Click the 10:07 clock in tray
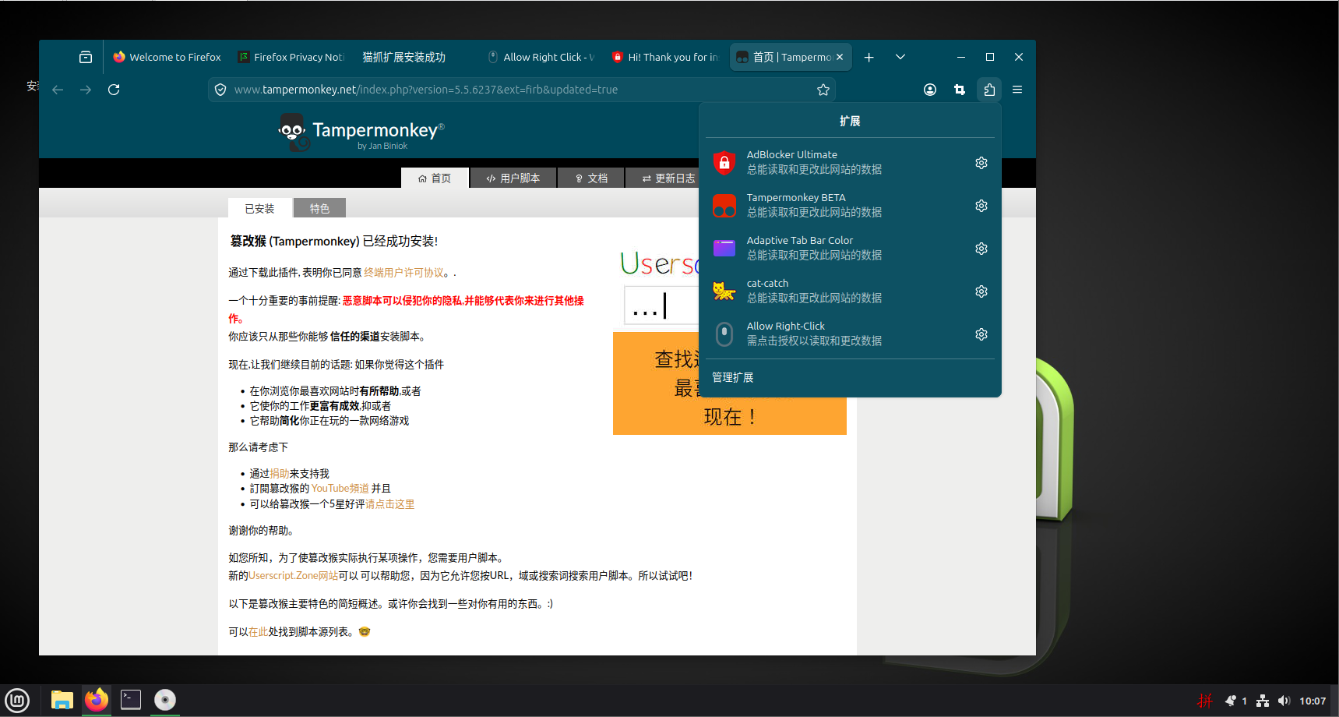Screen dimensions: 1339x717 [x=1313, y=701]
